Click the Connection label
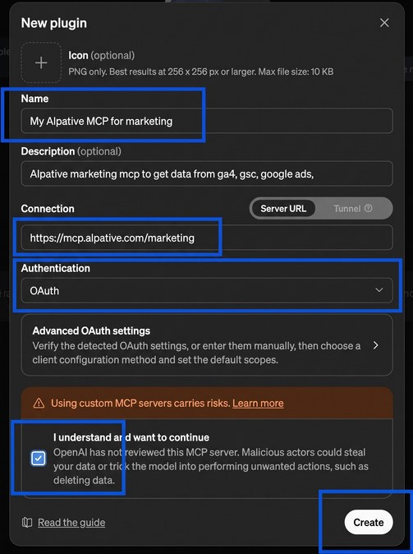 [48, 209]
